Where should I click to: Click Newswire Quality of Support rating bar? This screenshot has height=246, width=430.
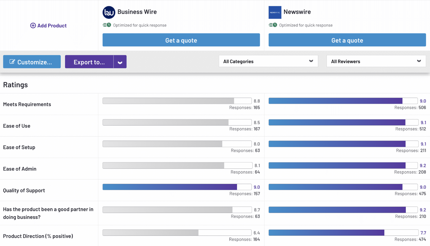(x=343, y=187)
